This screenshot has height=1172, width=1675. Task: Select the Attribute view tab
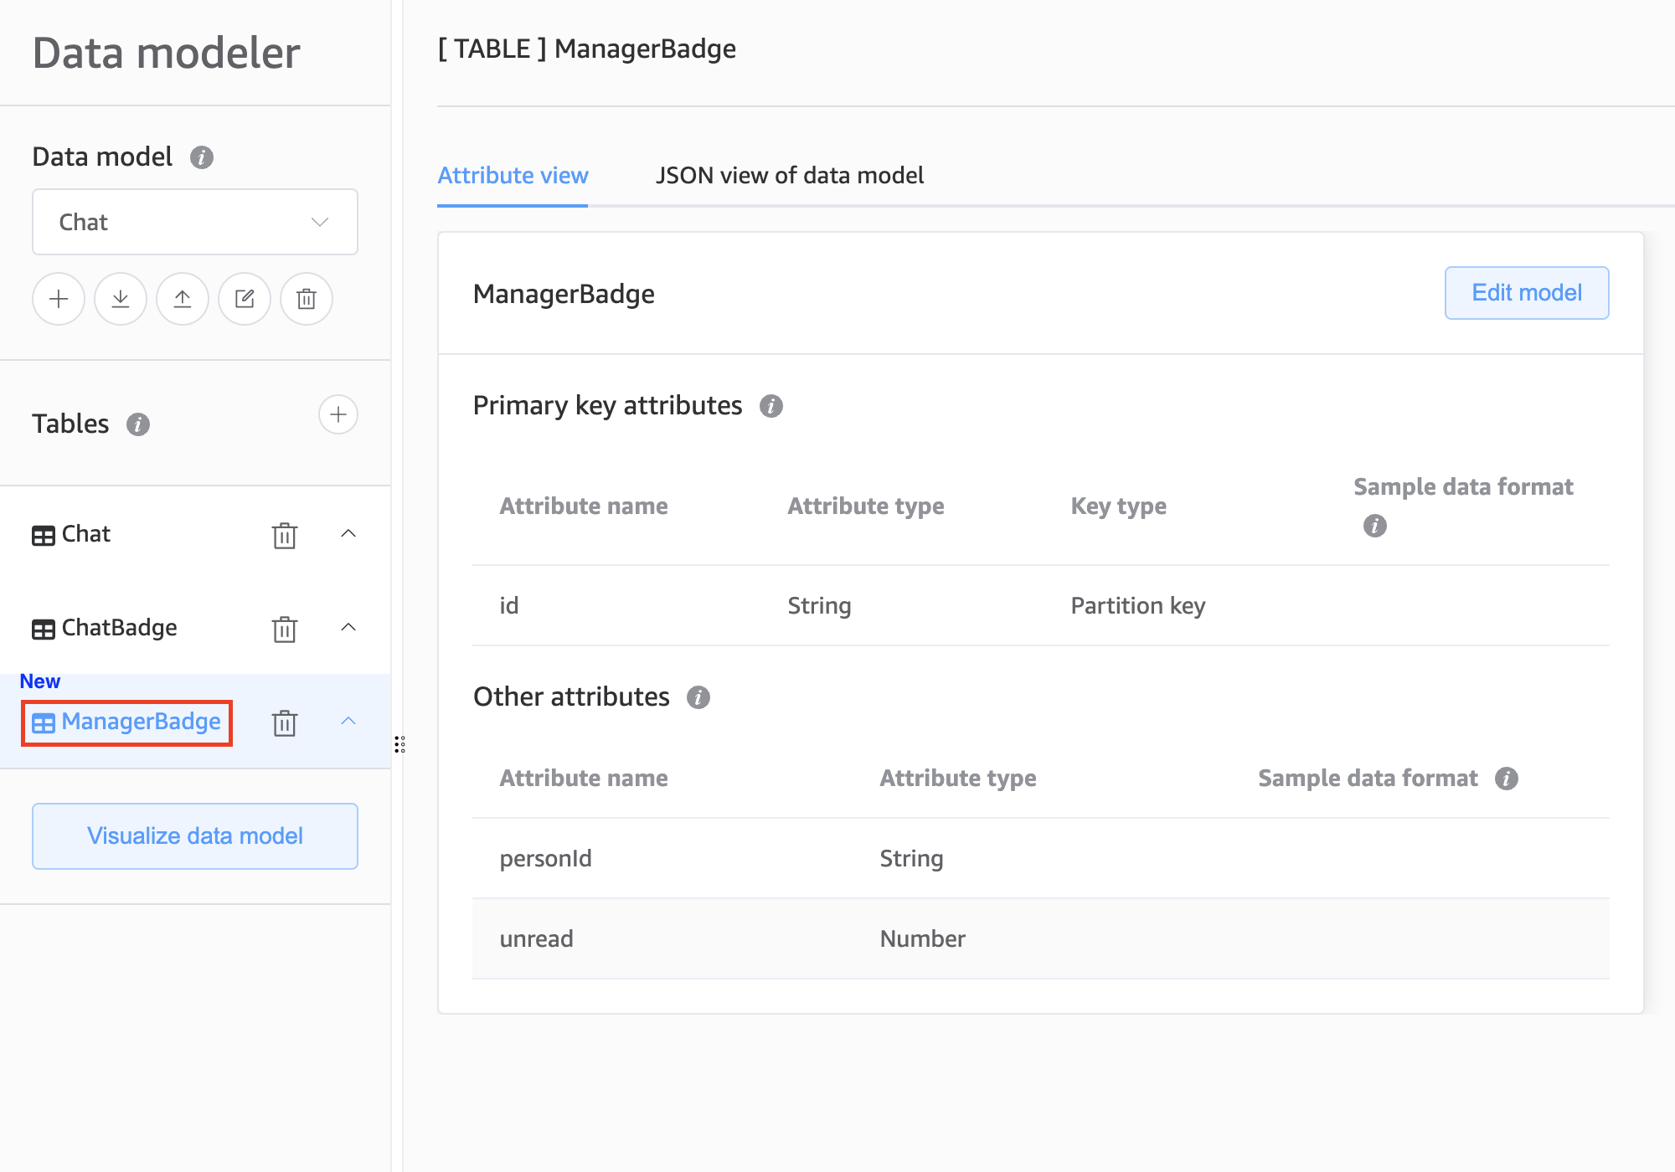(513, 175)
